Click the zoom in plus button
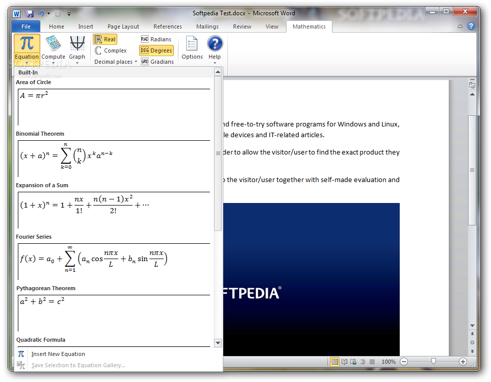Image resolution: width=491 pixels, height=382 pixels. click(x=463, y=362)
